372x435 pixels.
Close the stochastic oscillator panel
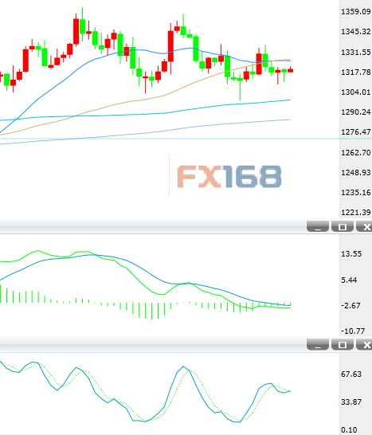point(365,344)
